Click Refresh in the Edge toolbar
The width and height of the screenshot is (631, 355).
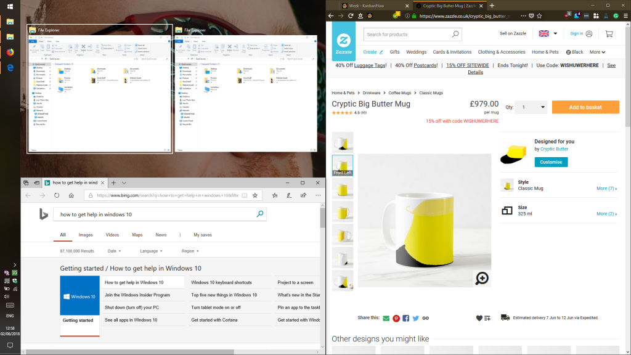57,195
